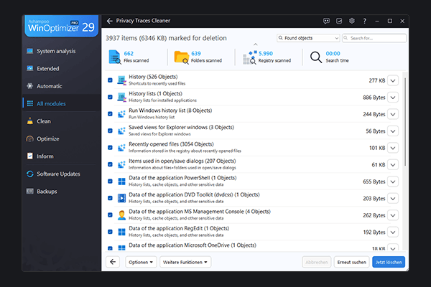Open System analysis in sidebar

pyautogui.click(x=62, y=51)
